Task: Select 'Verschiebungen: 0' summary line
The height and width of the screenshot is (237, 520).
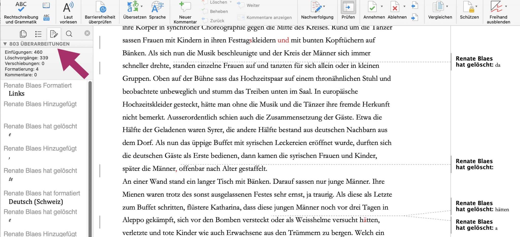Action: pos(24,63)
